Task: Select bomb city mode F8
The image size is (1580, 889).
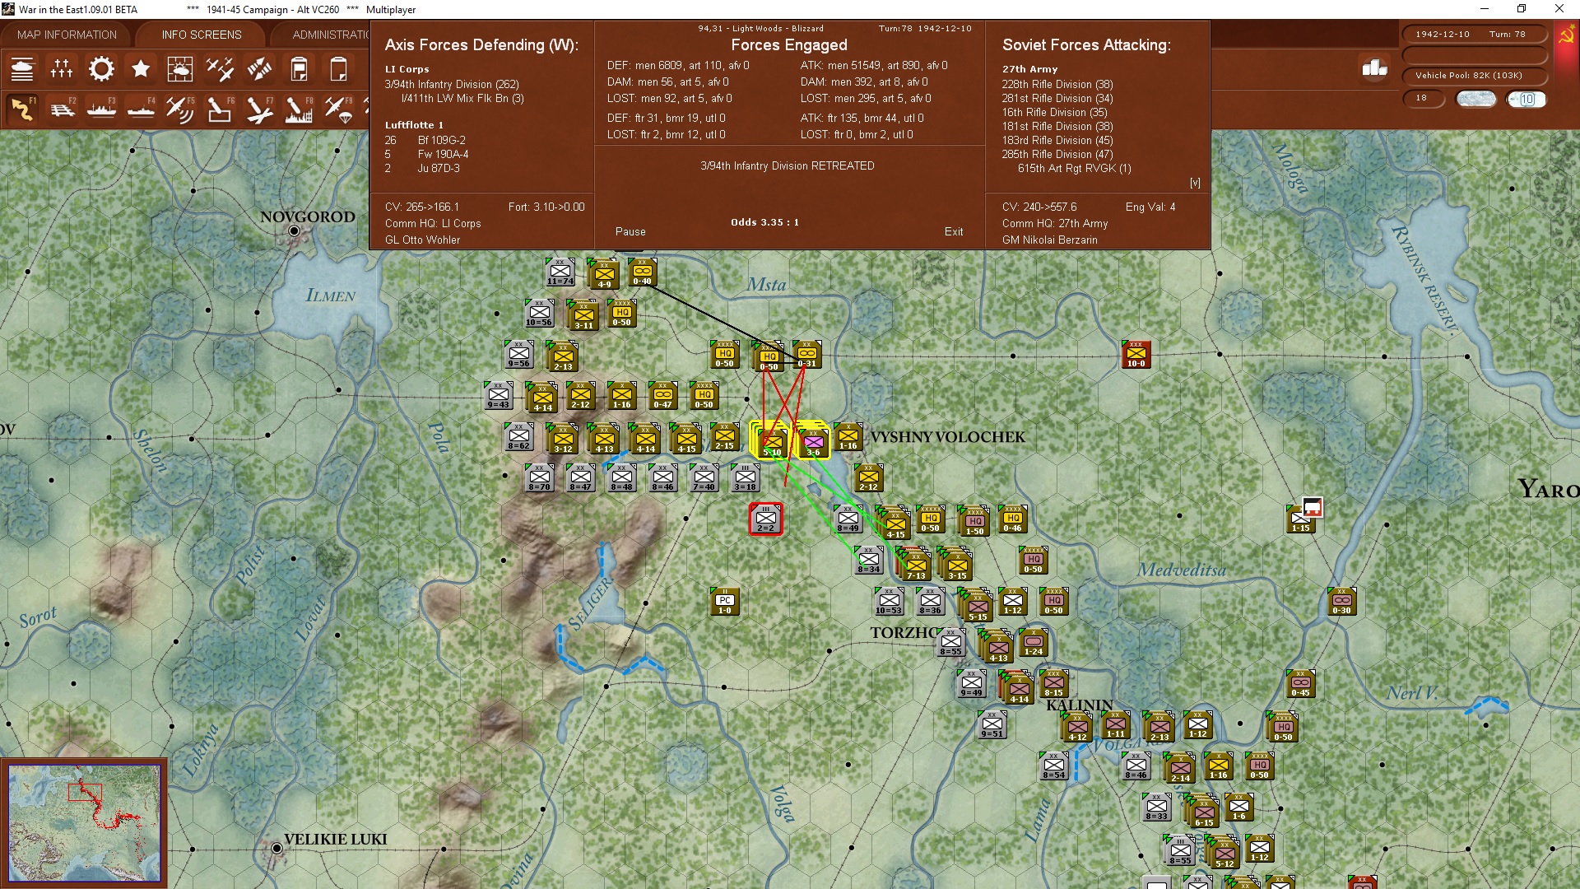Action: 299,109
